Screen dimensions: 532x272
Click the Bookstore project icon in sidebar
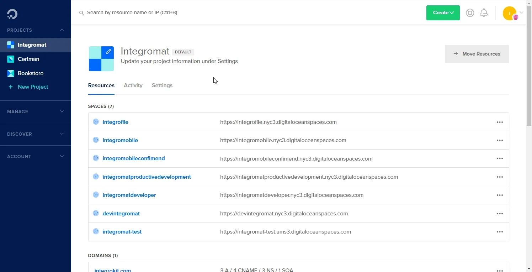(11, 73)
